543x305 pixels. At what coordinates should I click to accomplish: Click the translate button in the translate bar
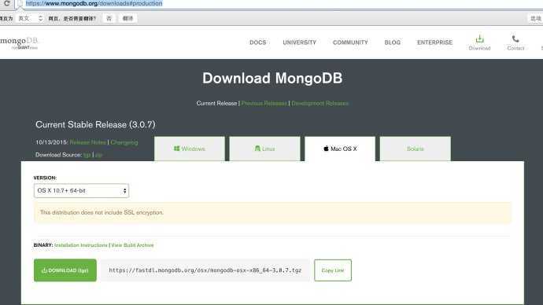(127, 18)
